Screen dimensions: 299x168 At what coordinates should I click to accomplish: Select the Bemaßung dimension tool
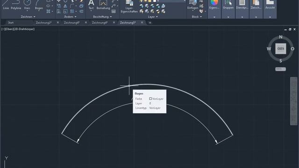(x=103, y=5)
